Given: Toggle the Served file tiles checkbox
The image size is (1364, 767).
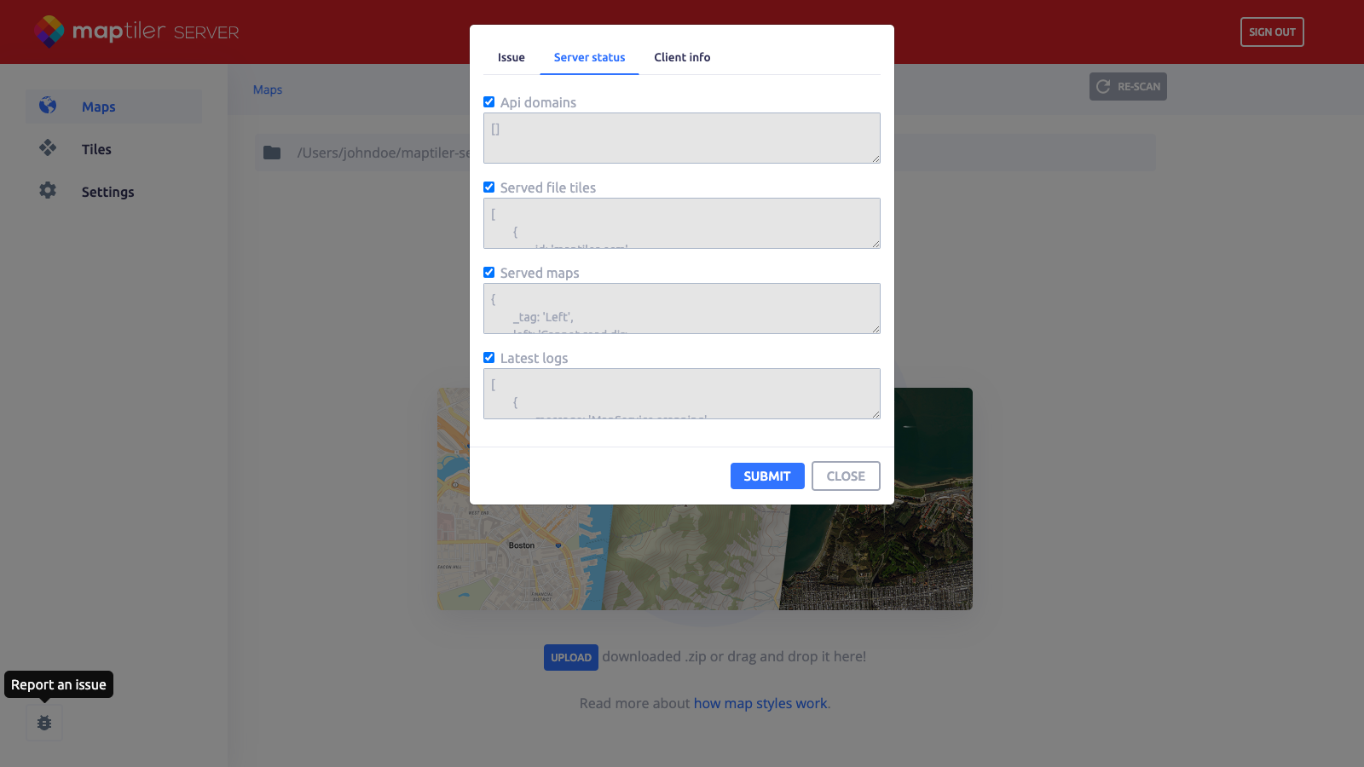Looking at the screenshot, I should click(489, 187).
